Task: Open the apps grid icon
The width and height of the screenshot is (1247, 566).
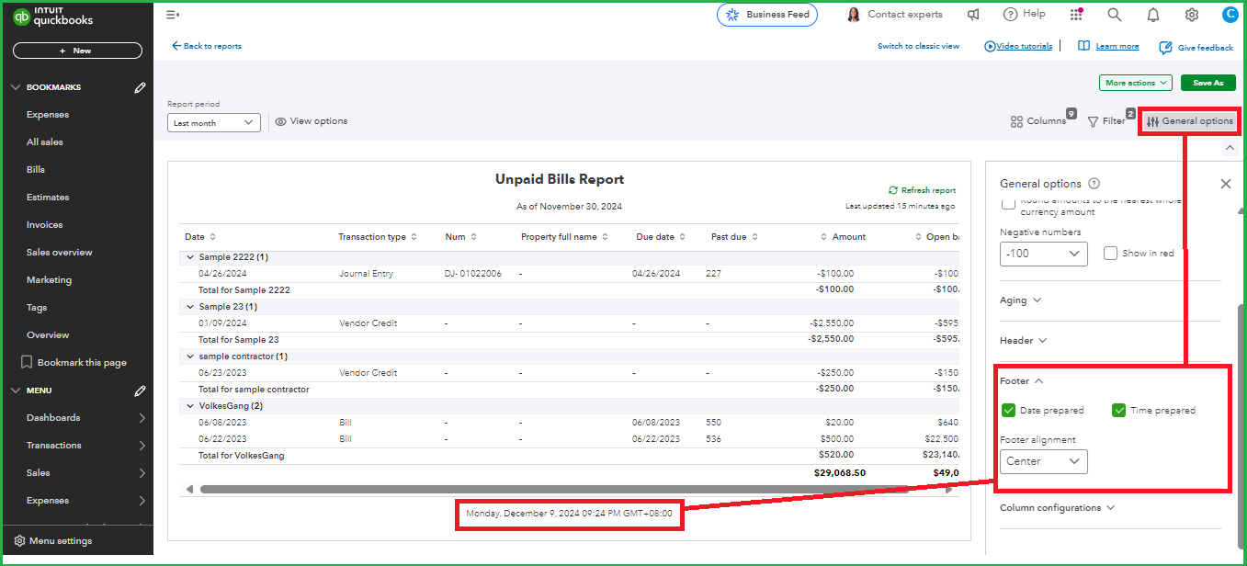Action: tap(1075, 15)
